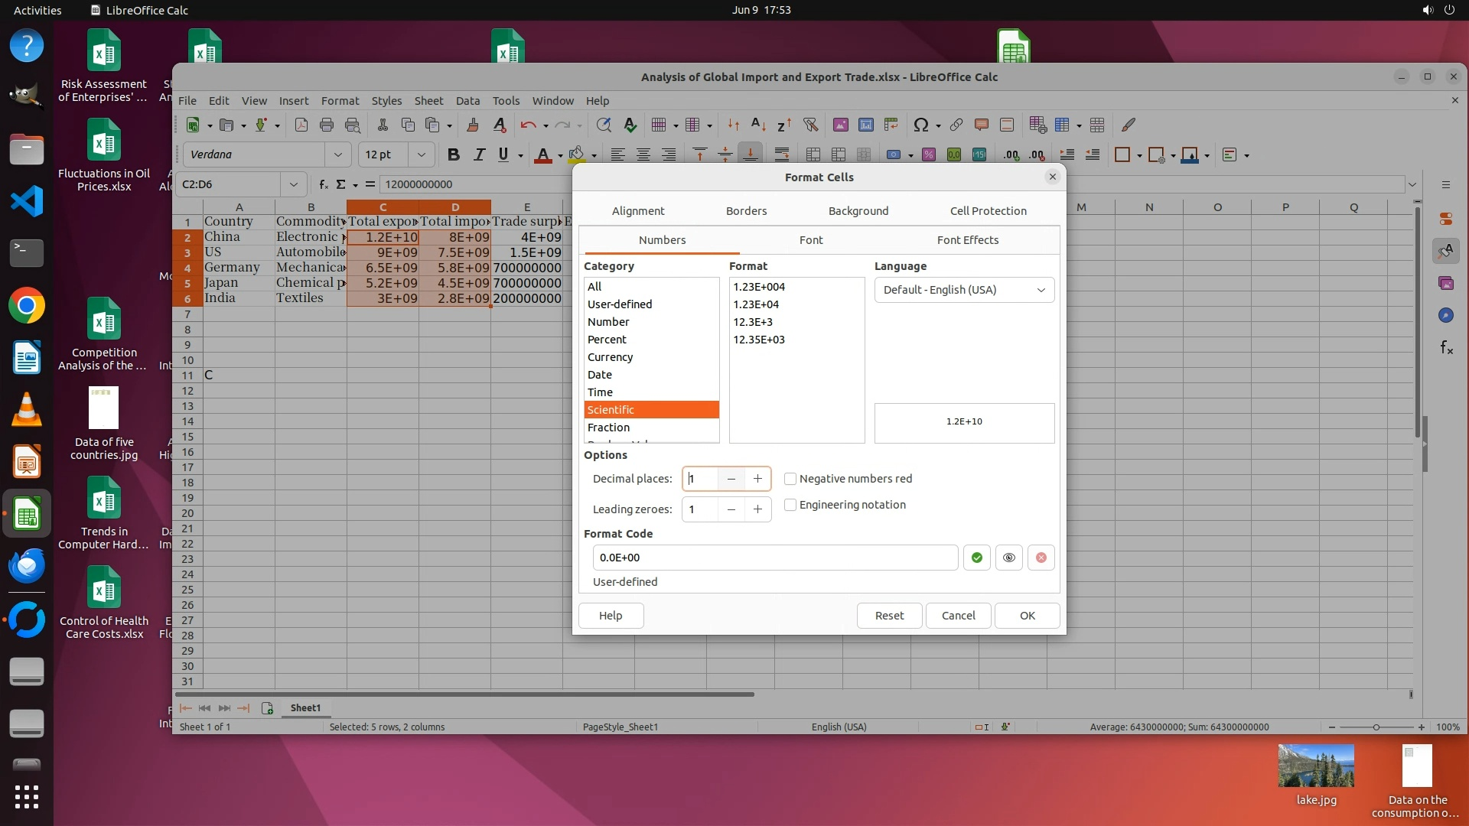Open the sidebar Functions fx icon

[1445, 348]
